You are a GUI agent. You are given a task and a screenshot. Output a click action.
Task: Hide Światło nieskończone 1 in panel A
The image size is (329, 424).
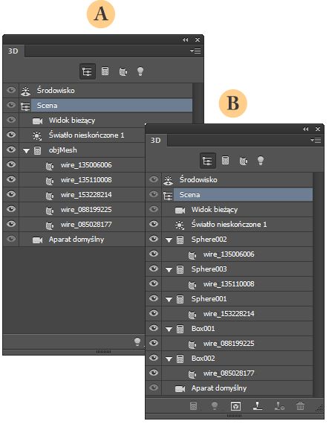[11, 135]
